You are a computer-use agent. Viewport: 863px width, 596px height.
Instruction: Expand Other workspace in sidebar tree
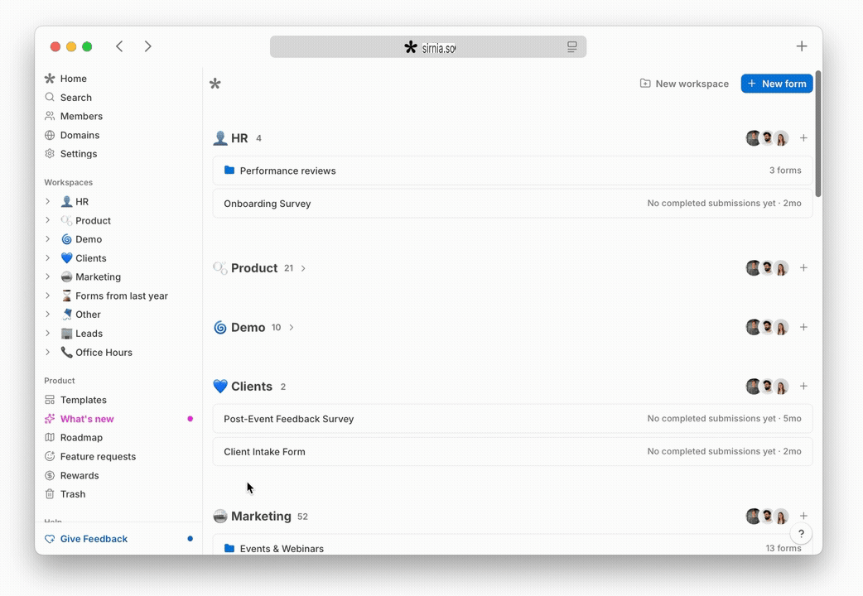point(48,315)
